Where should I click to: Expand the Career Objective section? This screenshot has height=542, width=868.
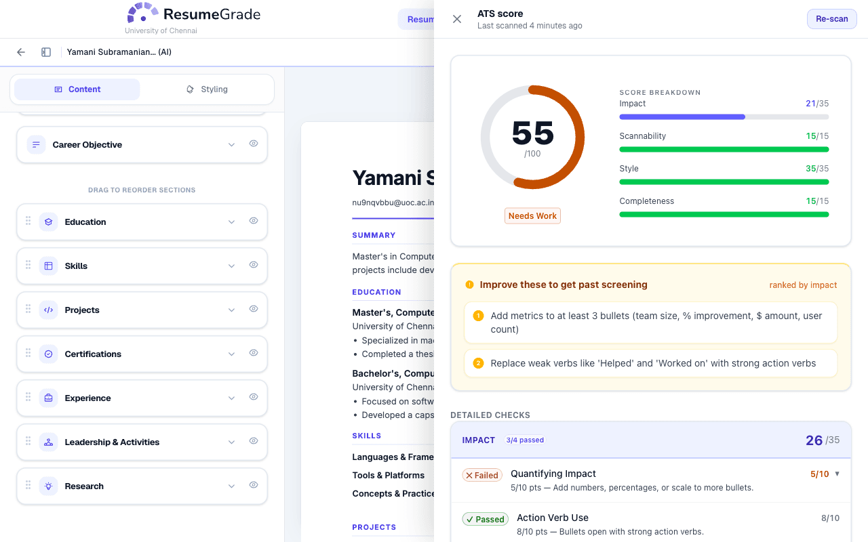(x=231, y=145)
